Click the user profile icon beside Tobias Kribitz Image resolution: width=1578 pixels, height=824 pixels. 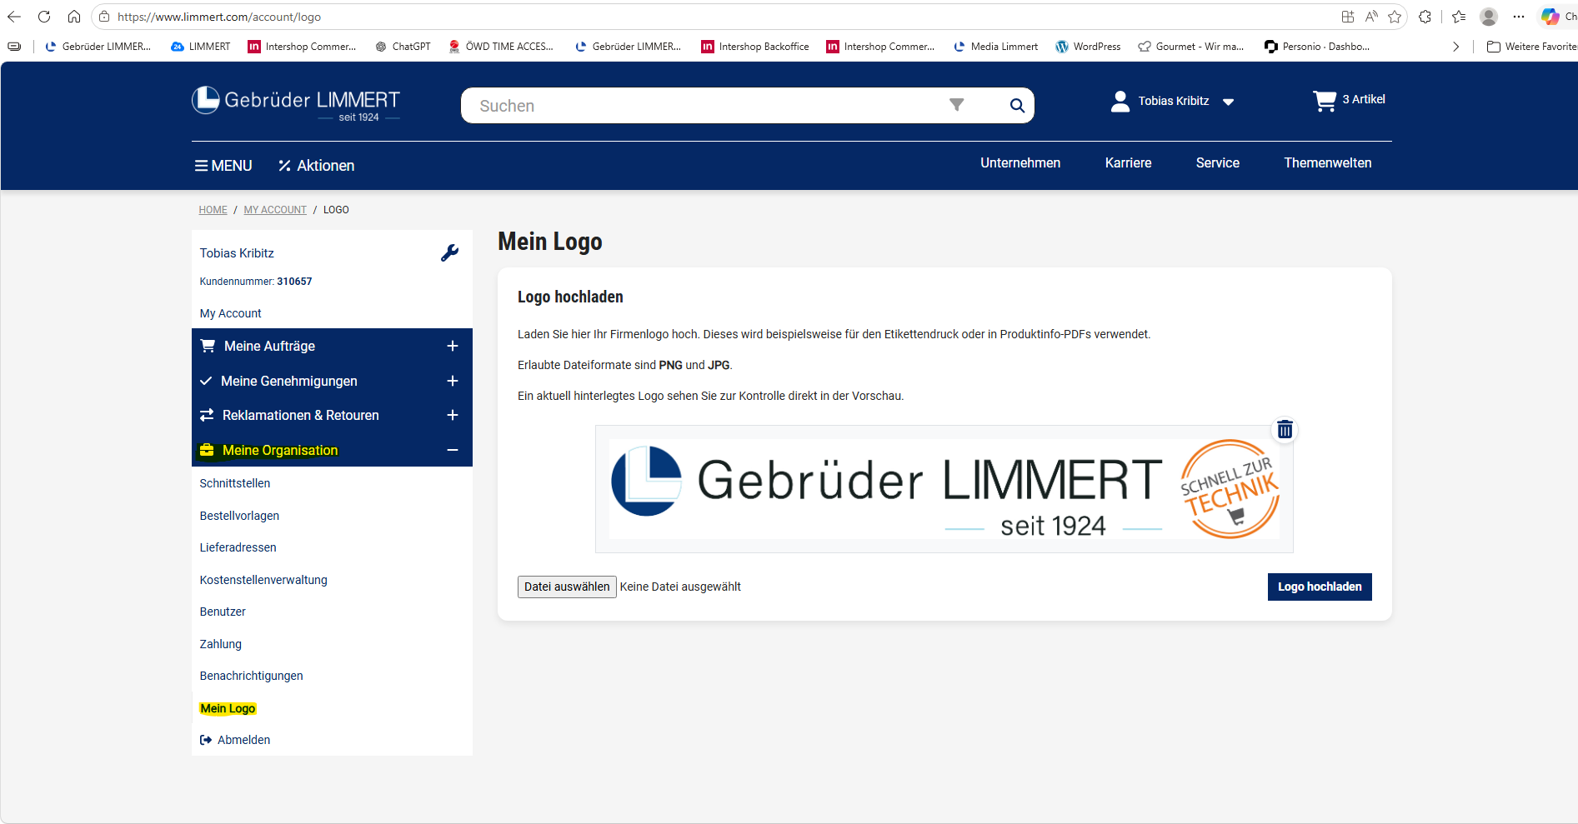1120,102
